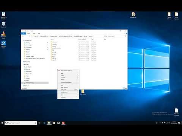The image size is (182, 136).
Task: Choose Properties in the context menu
Action: (68, 97)
